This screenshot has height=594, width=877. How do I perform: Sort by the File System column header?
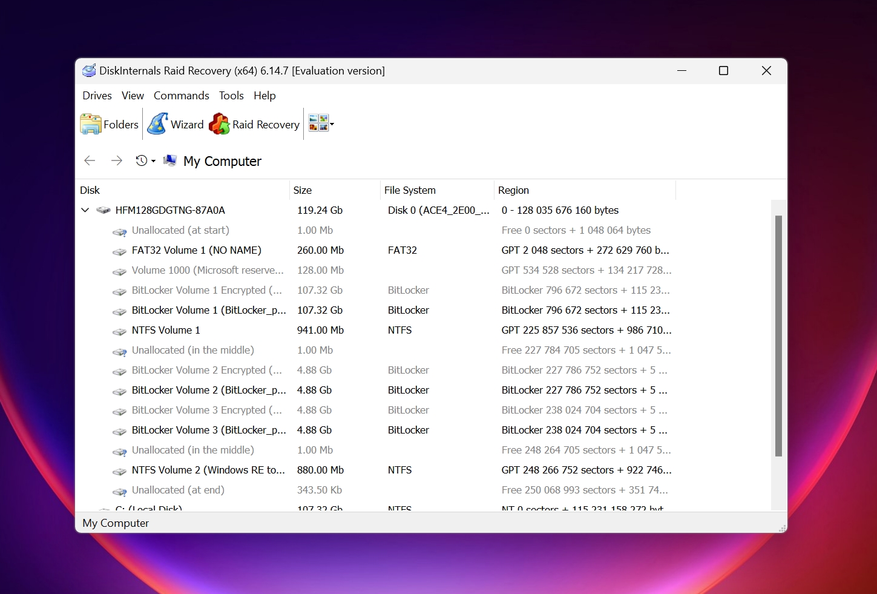pyautogui.click(x=437, y=190)
